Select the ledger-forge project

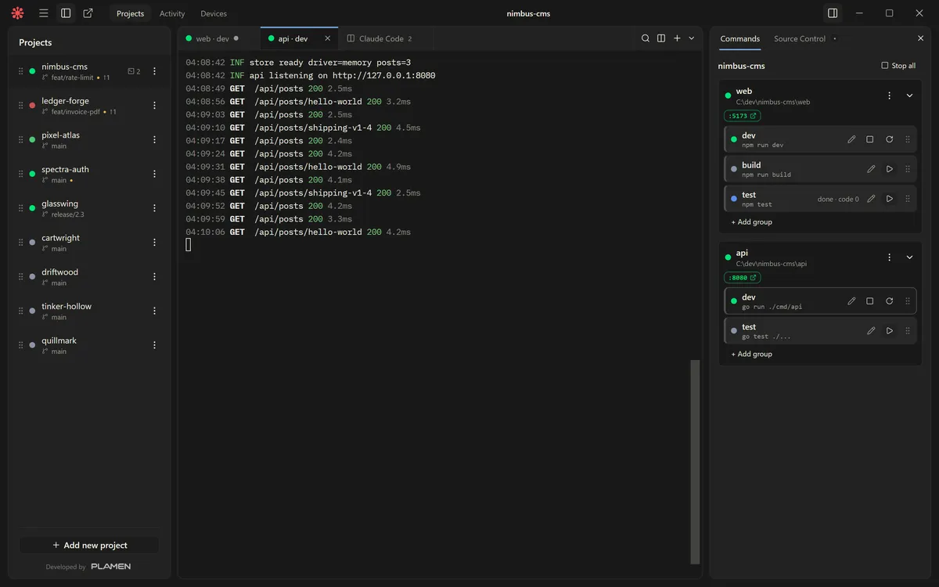[89, 106]
